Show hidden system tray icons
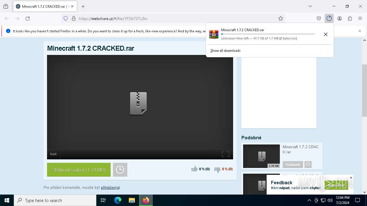This screenshot has height=206, width=367. pos(309,200)
